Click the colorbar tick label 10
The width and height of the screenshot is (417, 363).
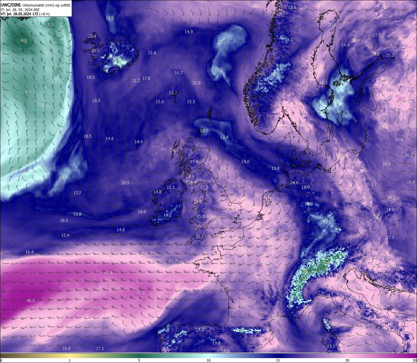[208, 360]
